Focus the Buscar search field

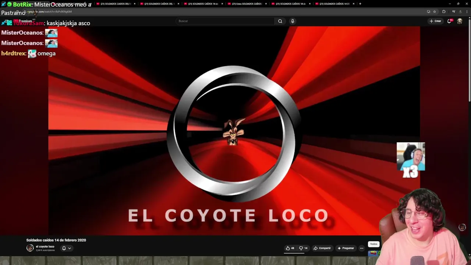click(x=225, y=21)
